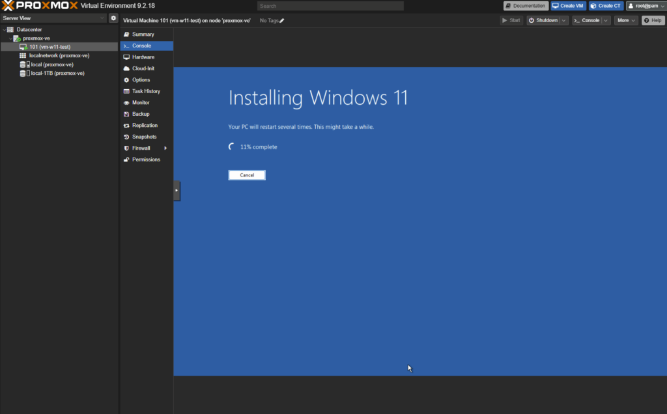
Task: Click the Task History list icon
Action: 126,91
